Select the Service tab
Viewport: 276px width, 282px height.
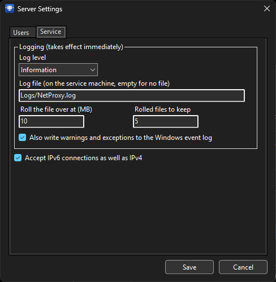coord(51,32)
